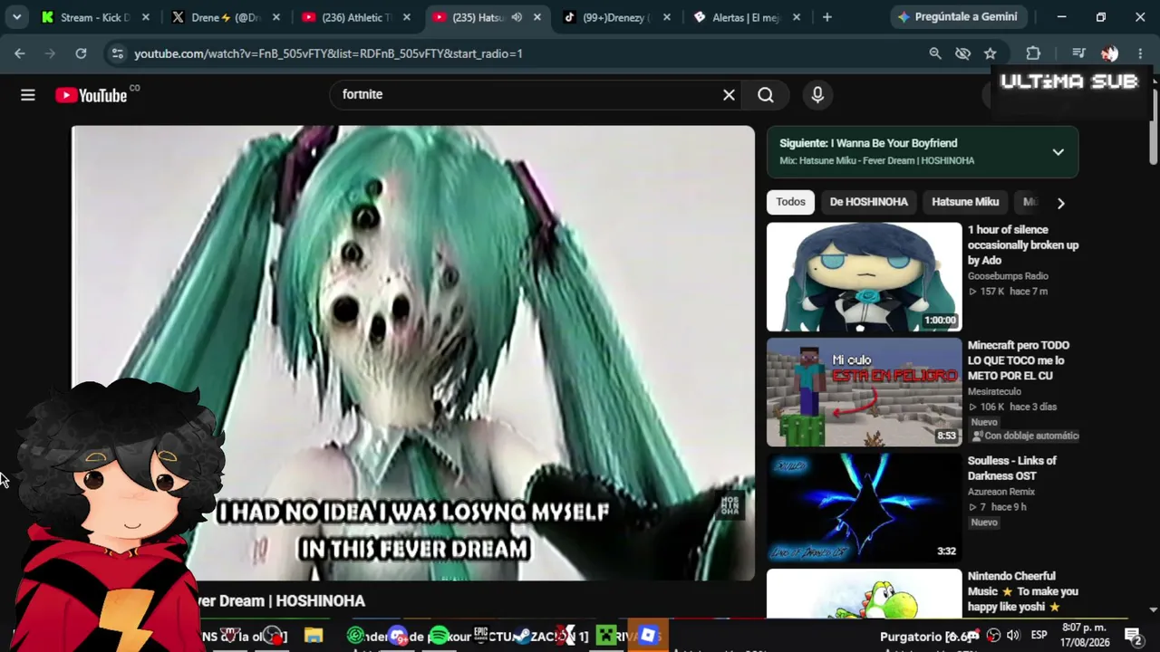Open the taskbar clock showing 8:07 p. m.
The image size is (1160, 652).
(x=1086, y=635)
